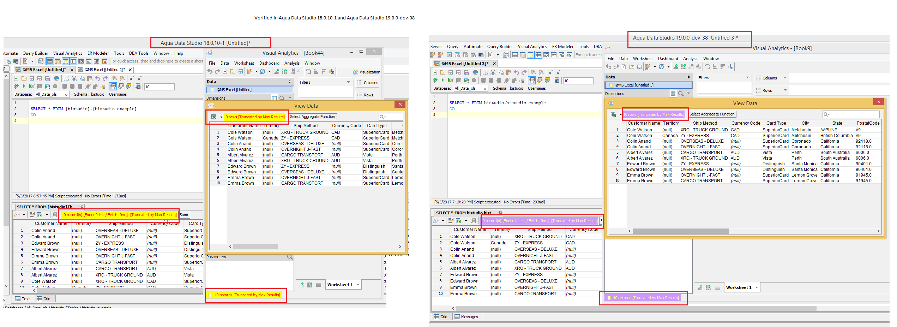Expand the Filters dropdown arrow in Book44
The image size is (897, 327).
348,82
